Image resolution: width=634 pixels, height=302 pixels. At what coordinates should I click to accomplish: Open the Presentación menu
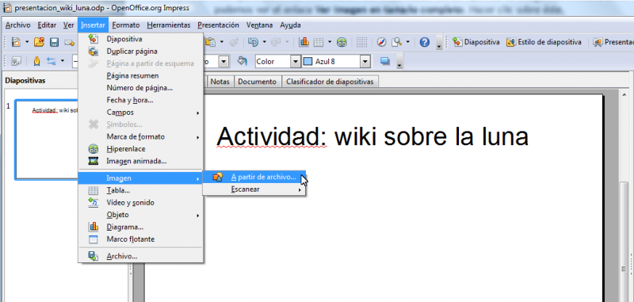pyautogui.click(x=219, y=25)
